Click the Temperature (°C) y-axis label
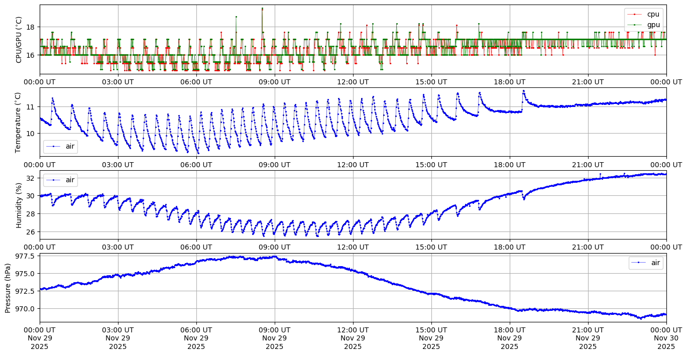This screenshot has height=355, width=687. (18, 122)
